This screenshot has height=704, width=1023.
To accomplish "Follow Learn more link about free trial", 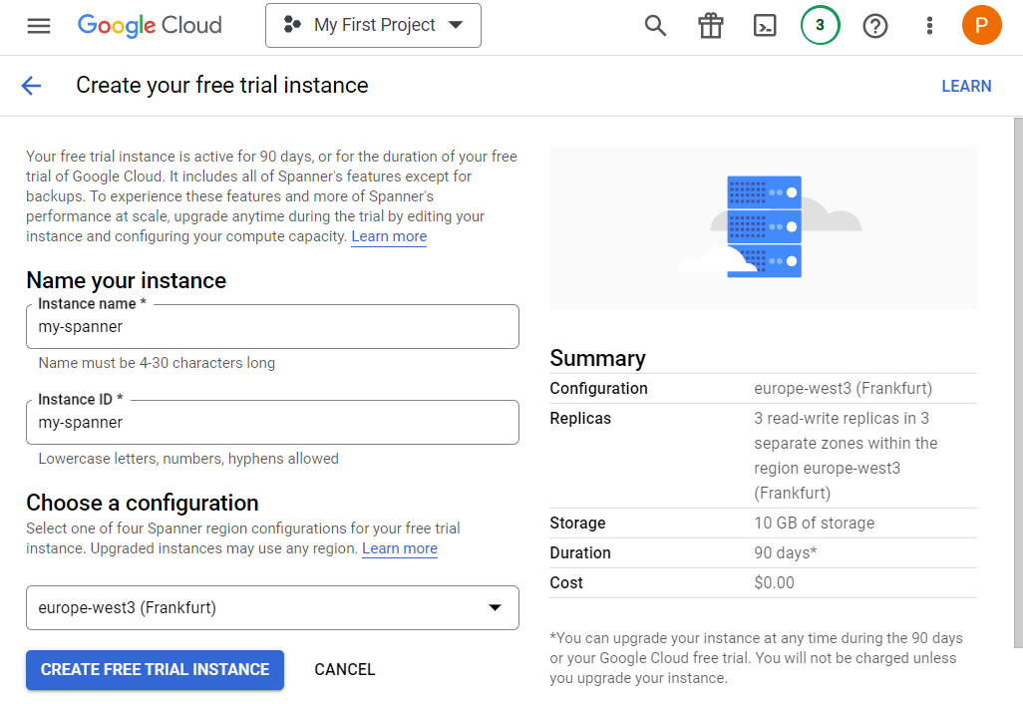I will [389, 236].
